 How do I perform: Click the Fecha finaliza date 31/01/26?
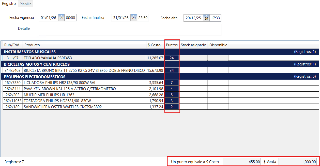click(121, 18)
